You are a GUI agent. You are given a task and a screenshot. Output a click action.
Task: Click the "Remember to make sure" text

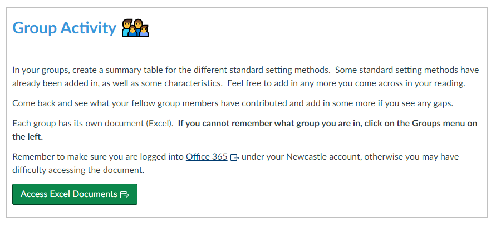point(56,157)
